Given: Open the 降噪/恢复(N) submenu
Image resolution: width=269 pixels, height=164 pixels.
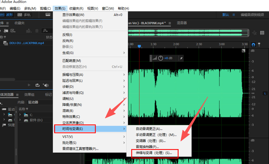Looking at the screenshot, I should (90, 105).
